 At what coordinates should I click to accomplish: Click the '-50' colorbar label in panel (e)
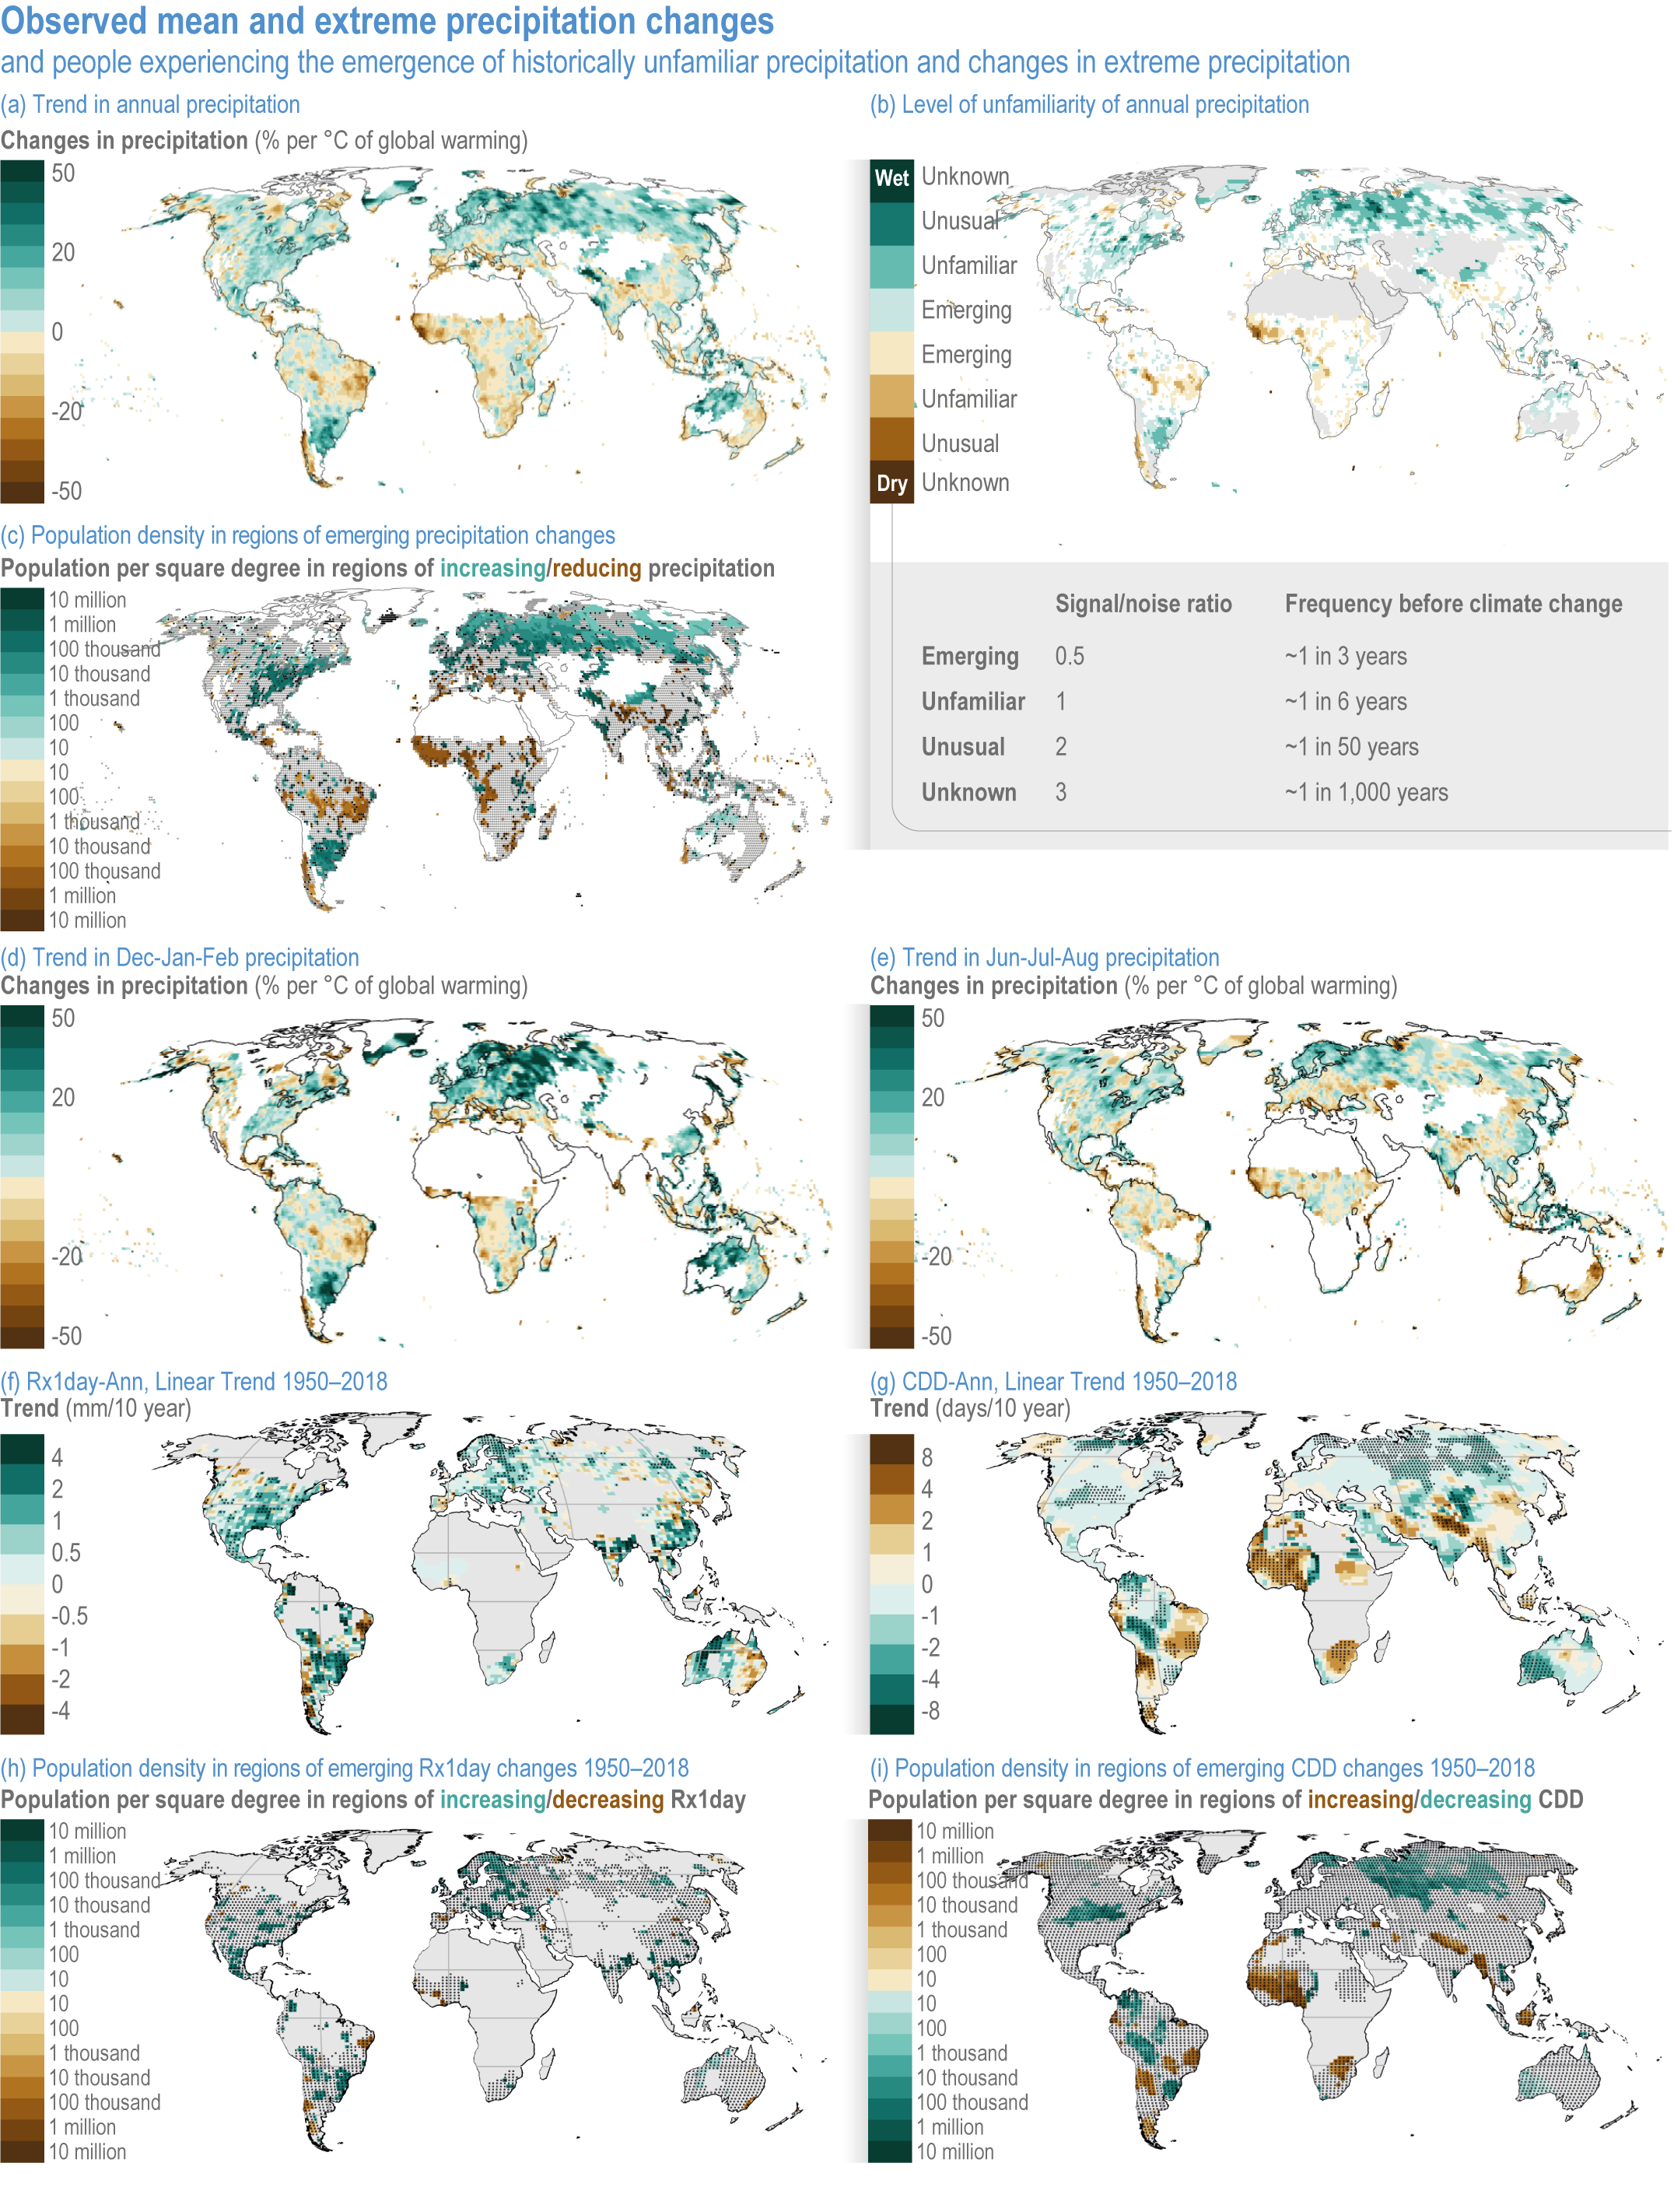click(936, 1335)
